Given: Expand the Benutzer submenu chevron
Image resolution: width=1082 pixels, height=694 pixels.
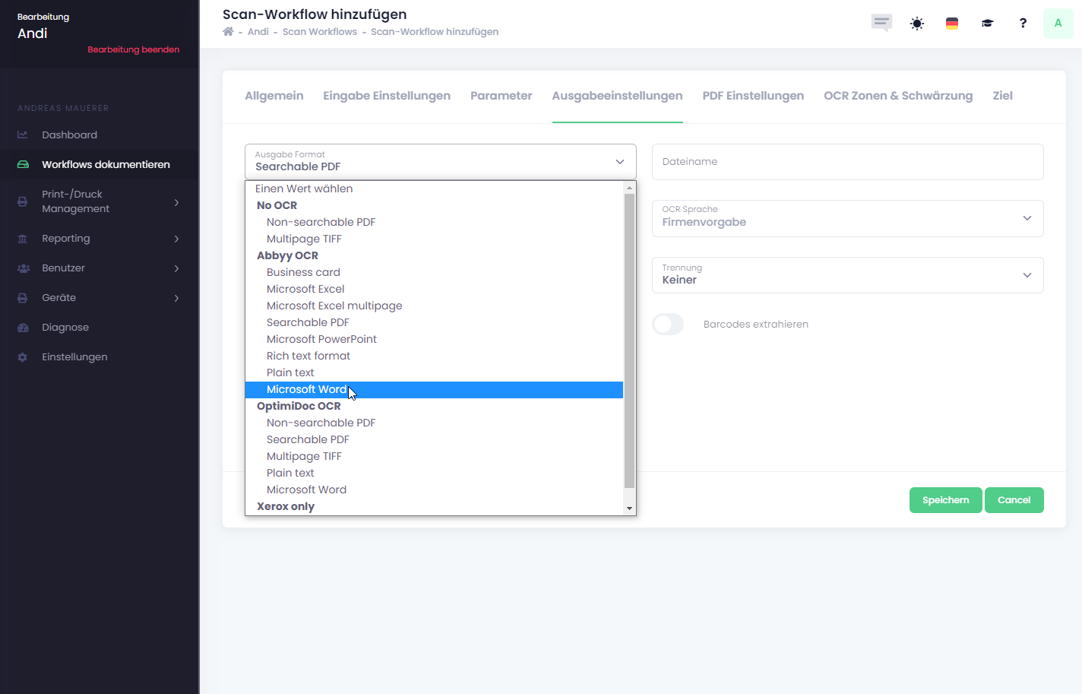Looking at the screenshot, I should [x=176, y=268].
